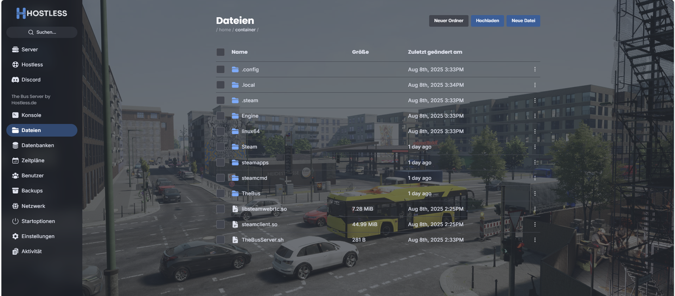Click the home breadcrumb link
Image resolution: width=675 pixels, height=296 pixels.
click(x=225, y=30)
